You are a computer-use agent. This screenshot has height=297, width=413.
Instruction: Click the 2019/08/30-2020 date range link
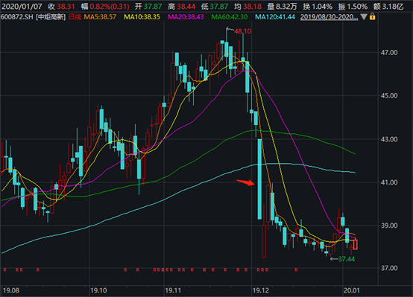[329, 17]
